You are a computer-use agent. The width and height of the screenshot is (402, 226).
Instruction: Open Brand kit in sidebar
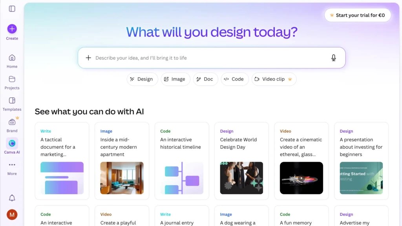click(12, 126)
